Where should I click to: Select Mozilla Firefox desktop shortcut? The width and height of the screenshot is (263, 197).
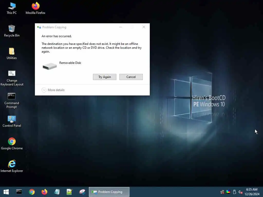point(35,8)
